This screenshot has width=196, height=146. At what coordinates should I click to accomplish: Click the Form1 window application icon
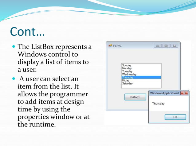pos(110,46)
